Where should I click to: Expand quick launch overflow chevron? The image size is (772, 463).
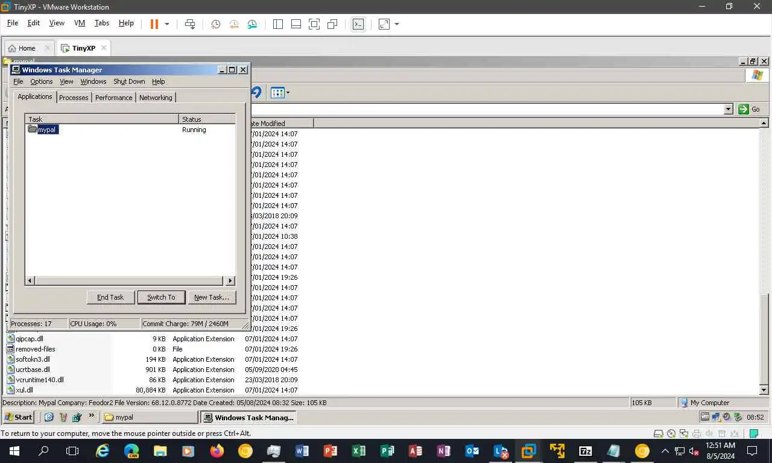tap(92, 415)
